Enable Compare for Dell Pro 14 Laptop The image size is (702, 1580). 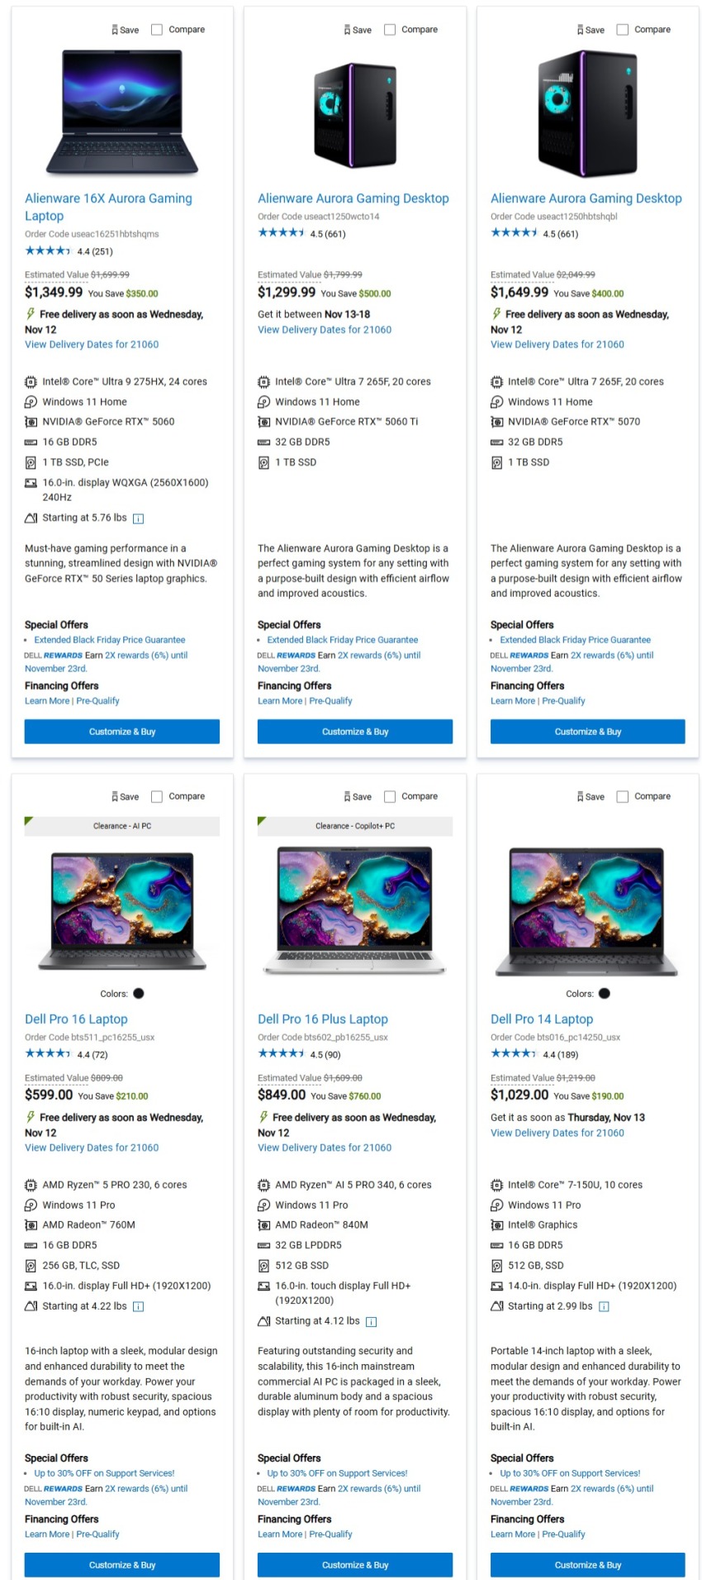point(623,797)
